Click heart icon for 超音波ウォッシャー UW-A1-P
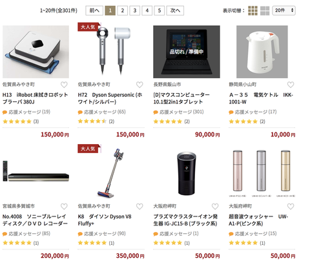The height and width of the screenshot is (261, 310). click(x=291, y=206)
